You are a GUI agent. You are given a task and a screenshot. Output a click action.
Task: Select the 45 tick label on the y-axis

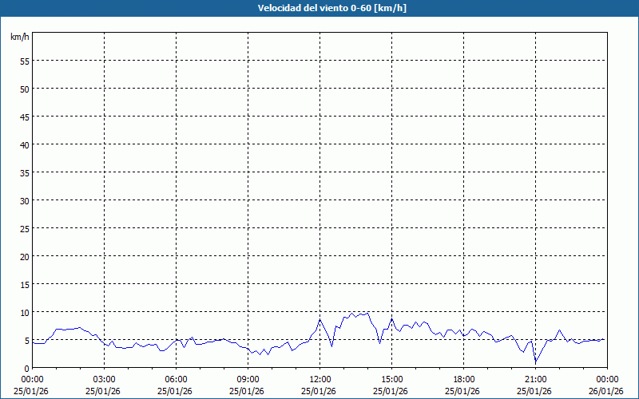pyautogui.click(x=24, y=117)
